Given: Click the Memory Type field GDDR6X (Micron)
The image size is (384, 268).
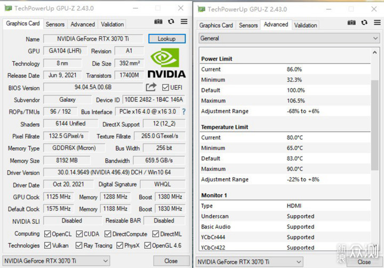Looking at the screenshot, I should tap(74, 148).
